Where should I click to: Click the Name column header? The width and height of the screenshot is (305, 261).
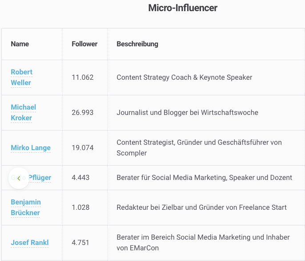tap(20, 44)
